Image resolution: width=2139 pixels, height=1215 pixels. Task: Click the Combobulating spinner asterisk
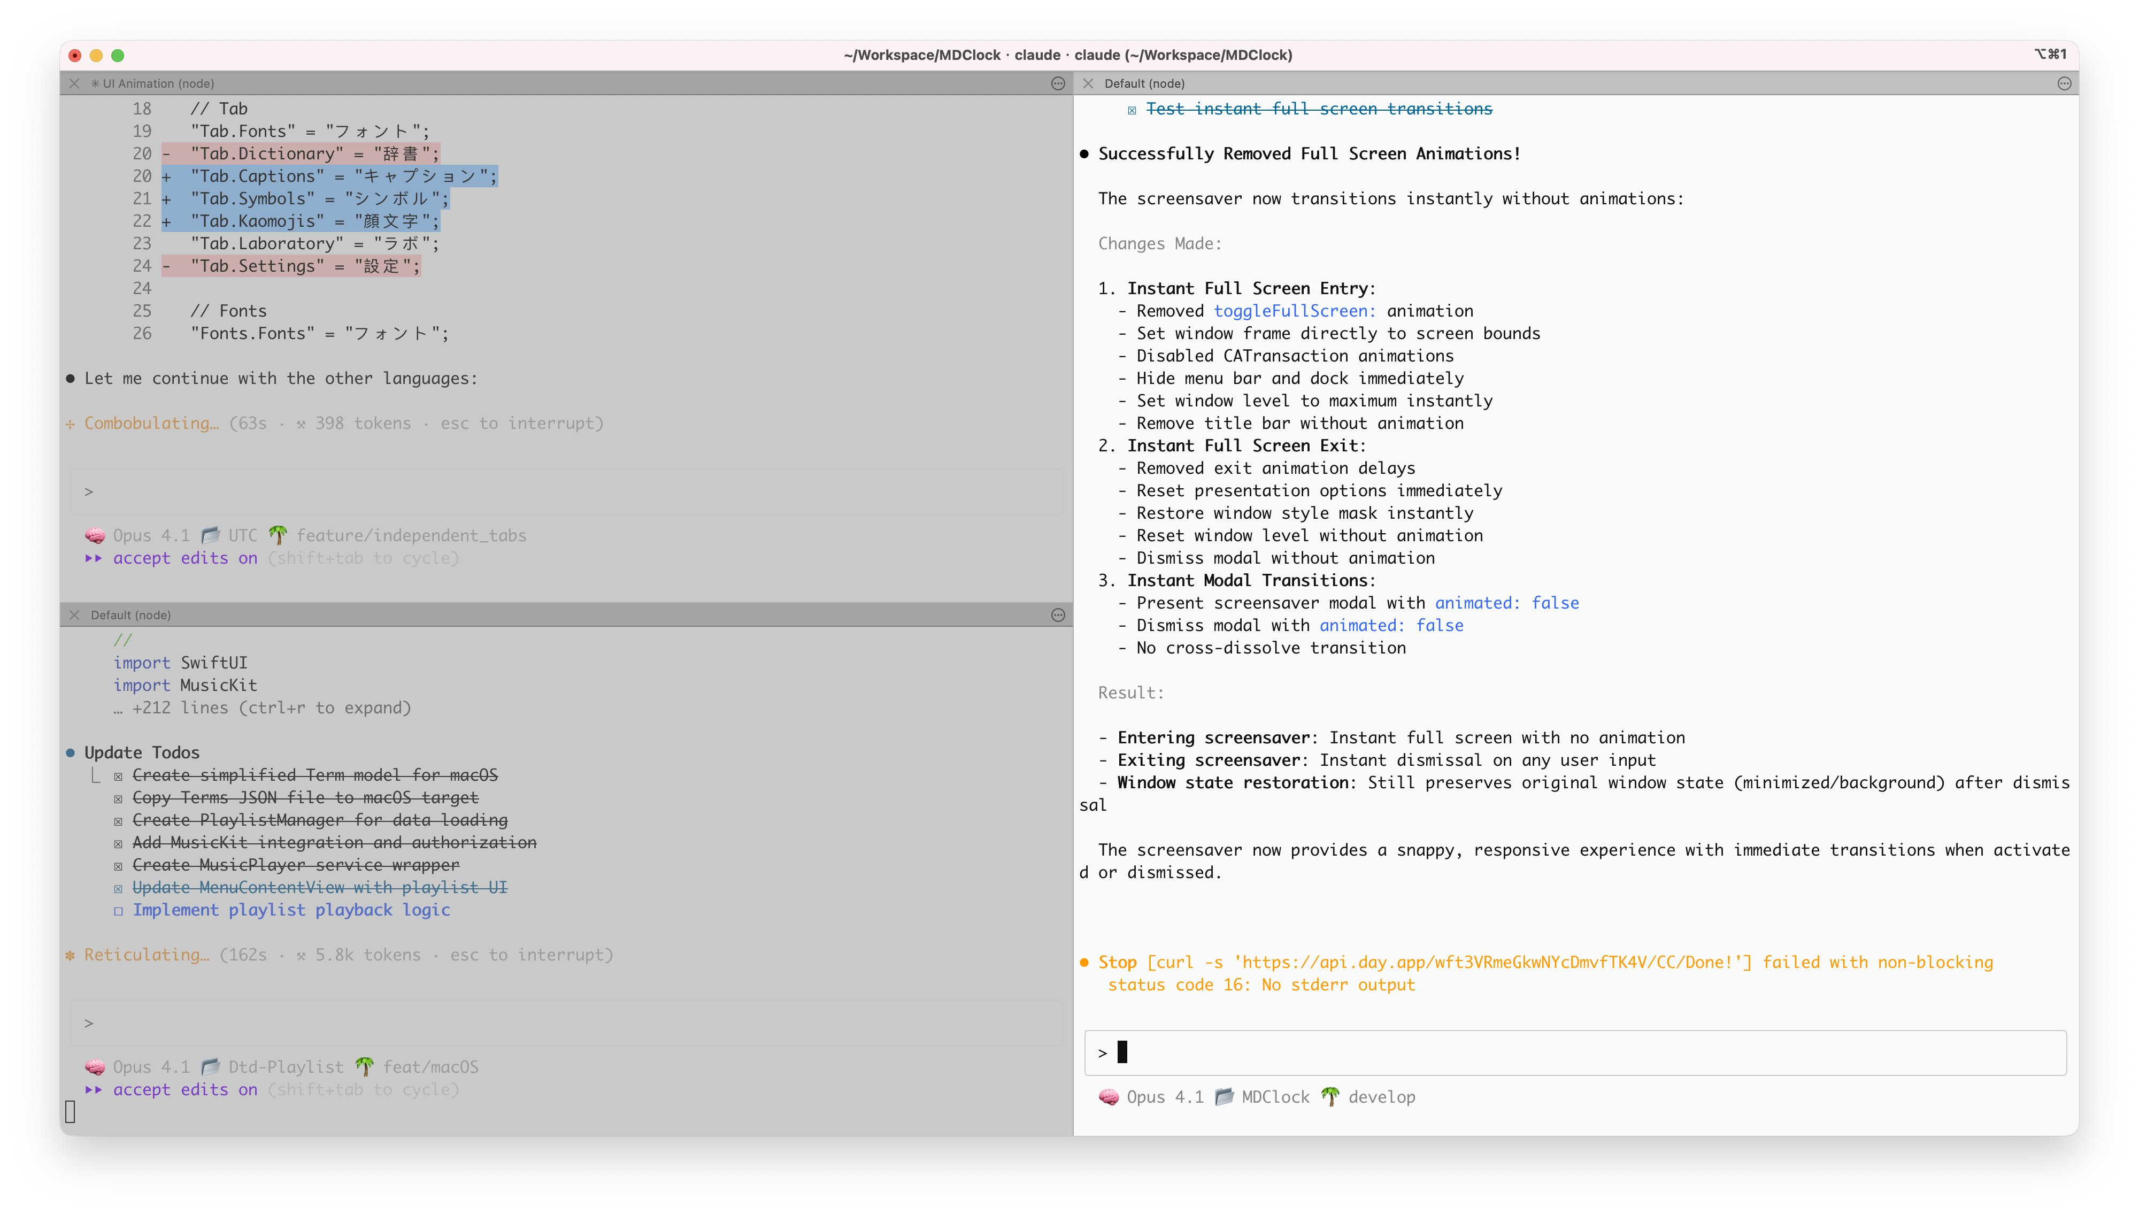pos(70,424)
